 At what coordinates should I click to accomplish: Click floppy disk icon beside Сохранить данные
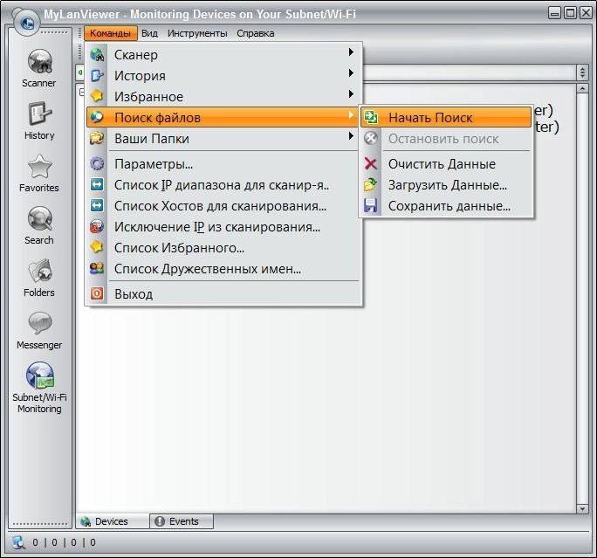point(370,206)
